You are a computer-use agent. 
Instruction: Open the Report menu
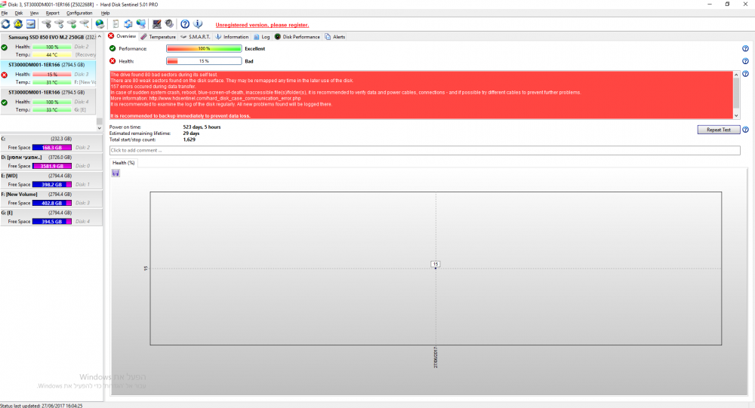point(53,13)
